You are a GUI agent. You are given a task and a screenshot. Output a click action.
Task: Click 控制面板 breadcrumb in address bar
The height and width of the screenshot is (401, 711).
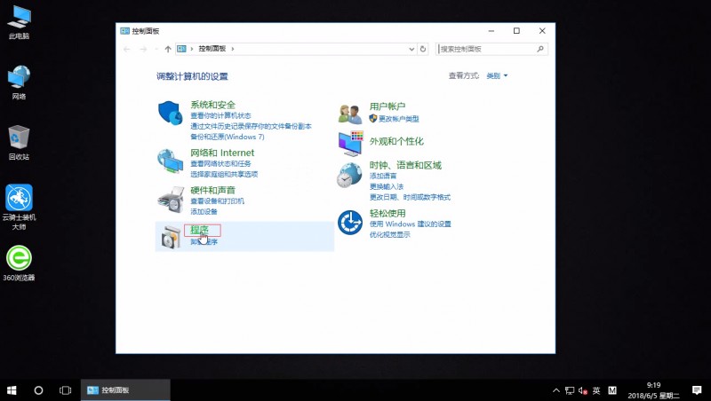[x=212, y=49]
